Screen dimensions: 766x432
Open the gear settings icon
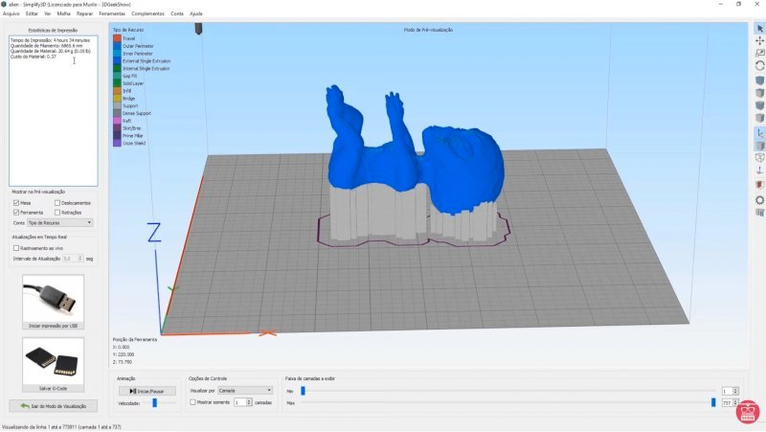(x=760, y=200)
